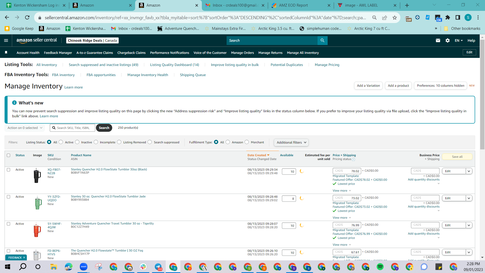Open the settings gear icon
The width and height of the screenshot is (485, 273).
(x=448, y=40)
